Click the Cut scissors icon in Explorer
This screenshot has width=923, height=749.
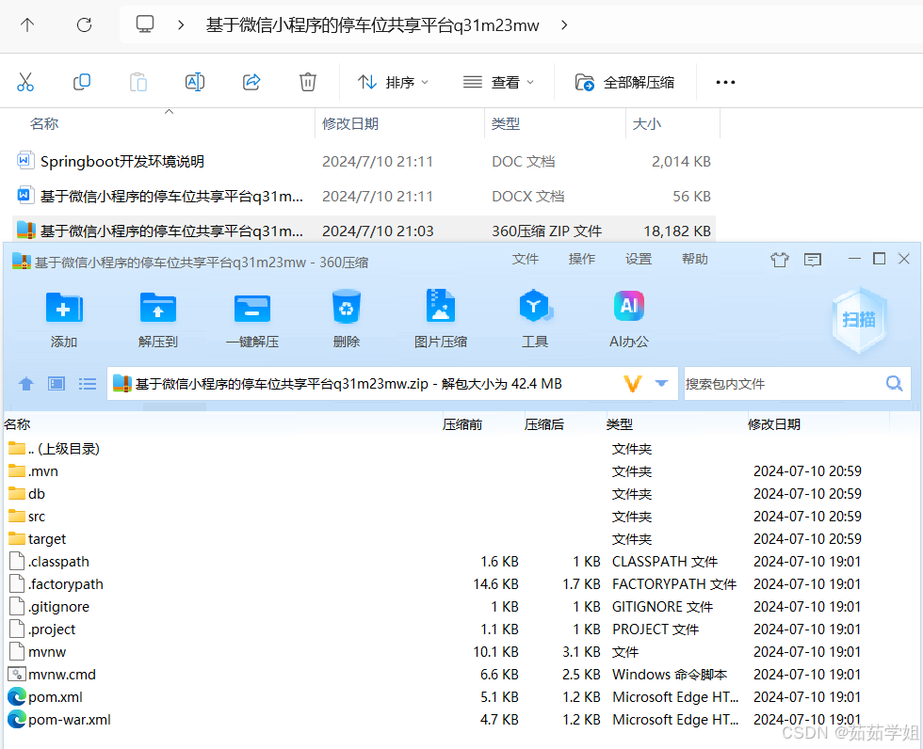(25, 82)
